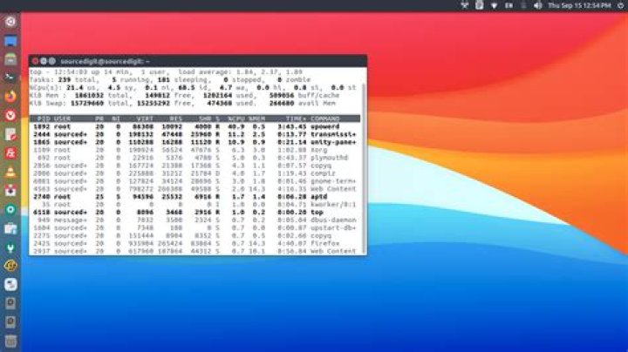Open the blue clipboard launcher icon
Viewport: 628px width, 352px height.
10,228
